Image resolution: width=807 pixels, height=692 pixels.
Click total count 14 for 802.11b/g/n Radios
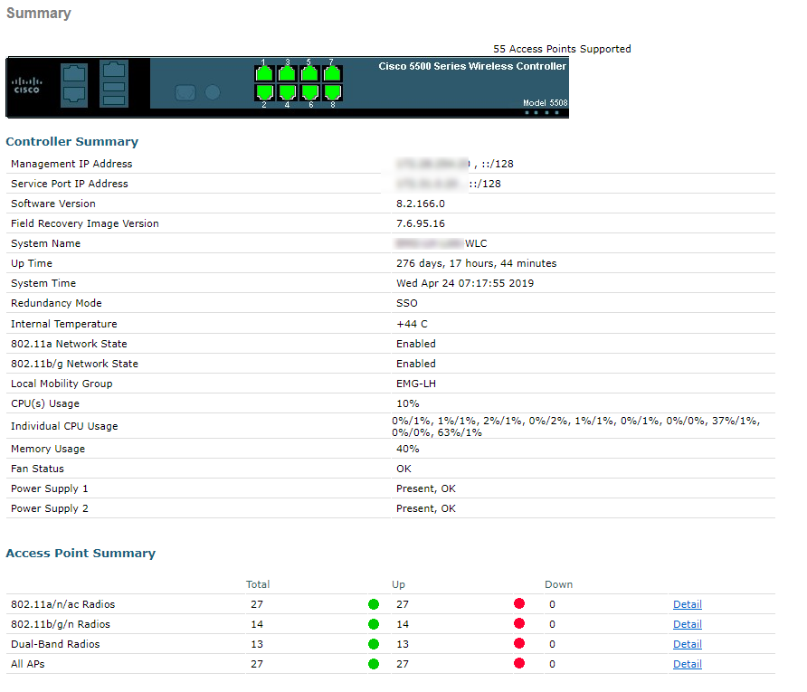pos(257,624)
